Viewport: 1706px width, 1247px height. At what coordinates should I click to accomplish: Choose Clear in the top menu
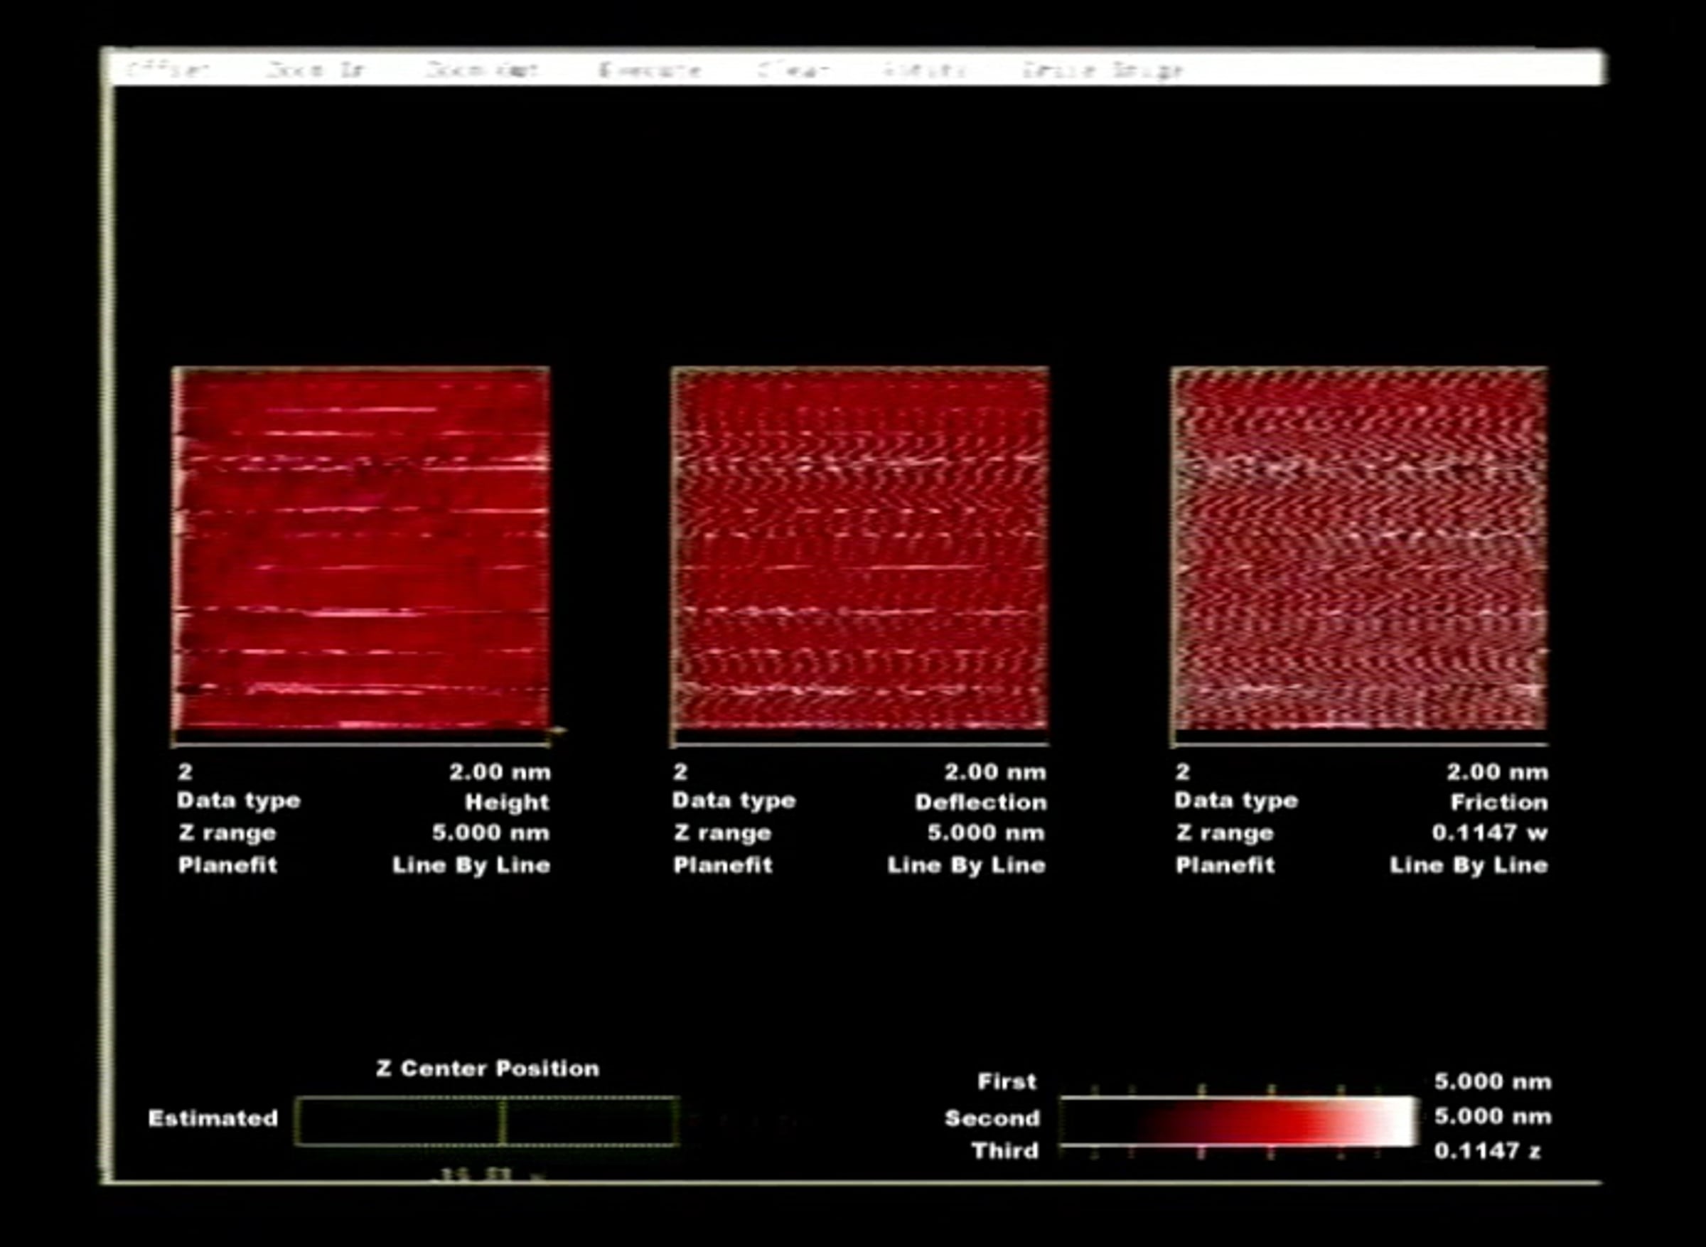click(794, 70)
